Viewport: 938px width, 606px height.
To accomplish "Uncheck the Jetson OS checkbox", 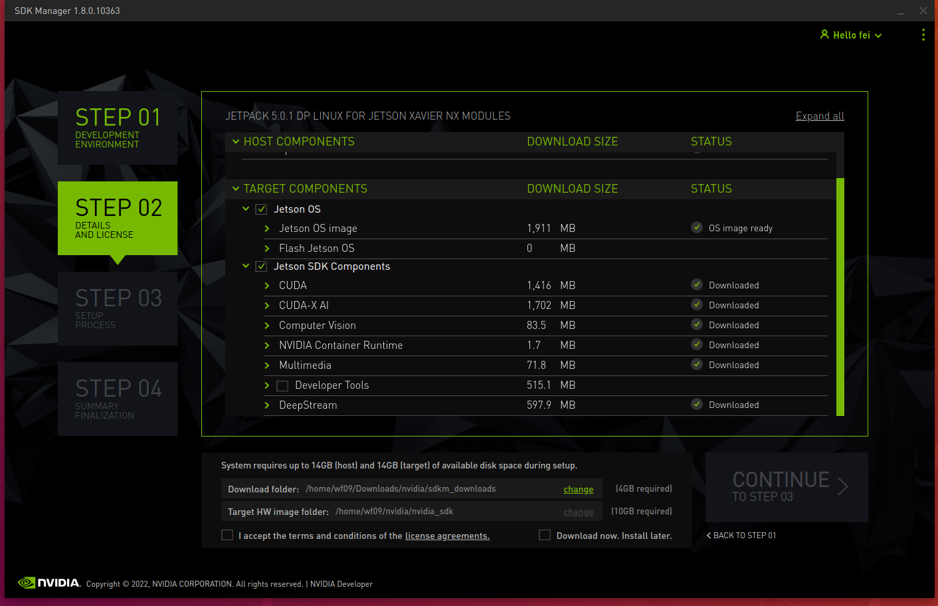I will (x=262, y=209).
